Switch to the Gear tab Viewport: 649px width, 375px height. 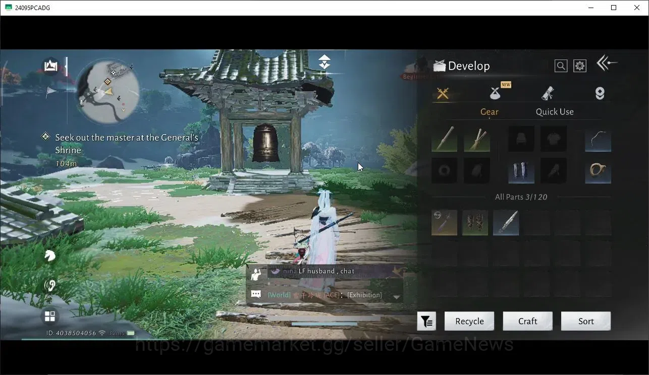(x=489, y=112)
